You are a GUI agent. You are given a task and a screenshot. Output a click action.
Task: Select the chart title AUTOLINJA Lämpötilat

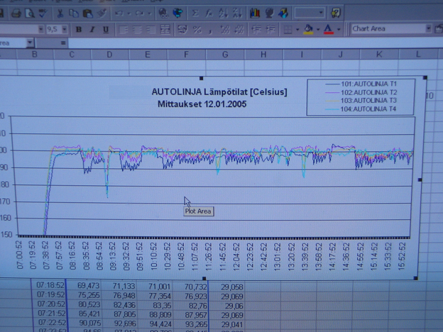(219, 92)
